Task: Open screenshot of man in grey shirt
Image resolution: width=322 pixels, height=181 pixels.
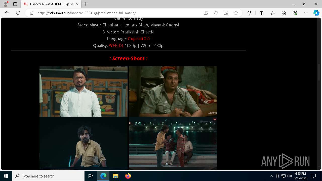Action: click(173, 92)
